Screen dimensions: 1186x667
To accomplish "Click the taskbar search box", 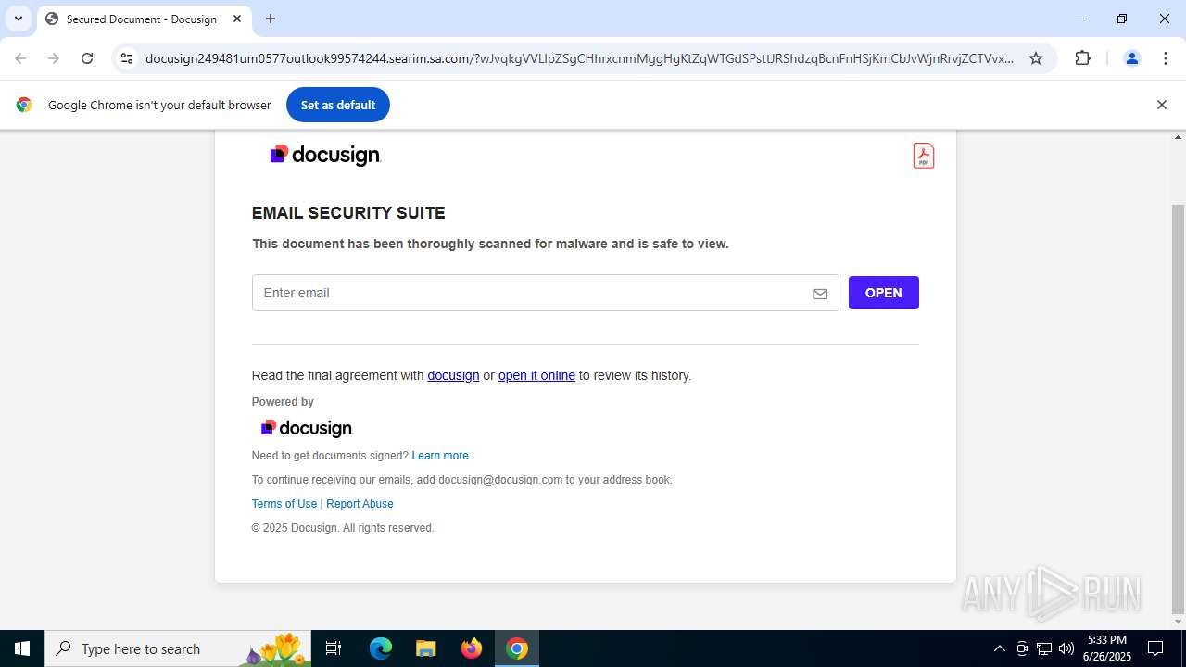I will click(x=179, y=648).
